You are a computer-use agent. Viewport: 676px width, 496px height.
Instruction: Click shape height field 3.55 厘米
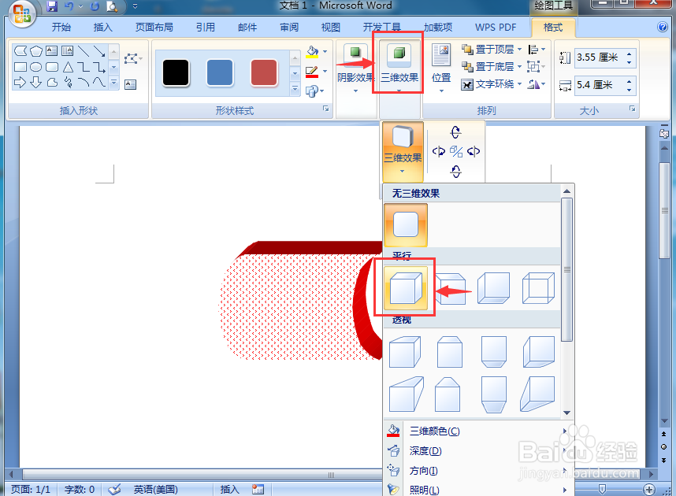(600, 57)
